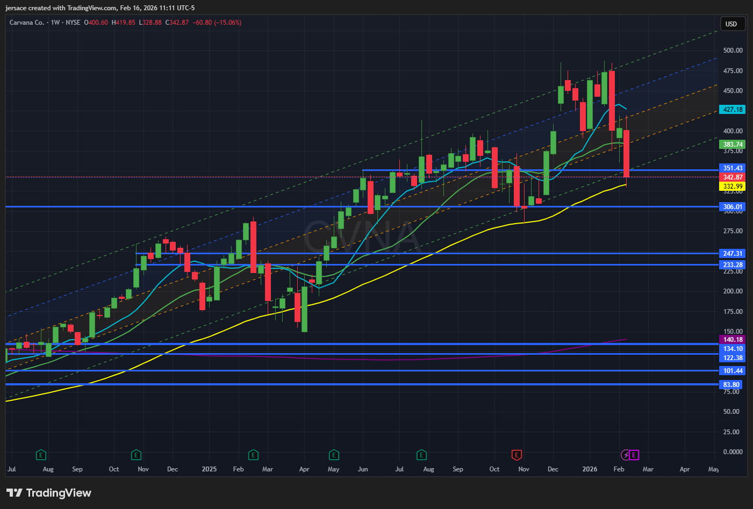Viewport: 753px width, 509px height.
Task: Open the red earnings E marker near Nov 2025
Action: coord(517,455)
